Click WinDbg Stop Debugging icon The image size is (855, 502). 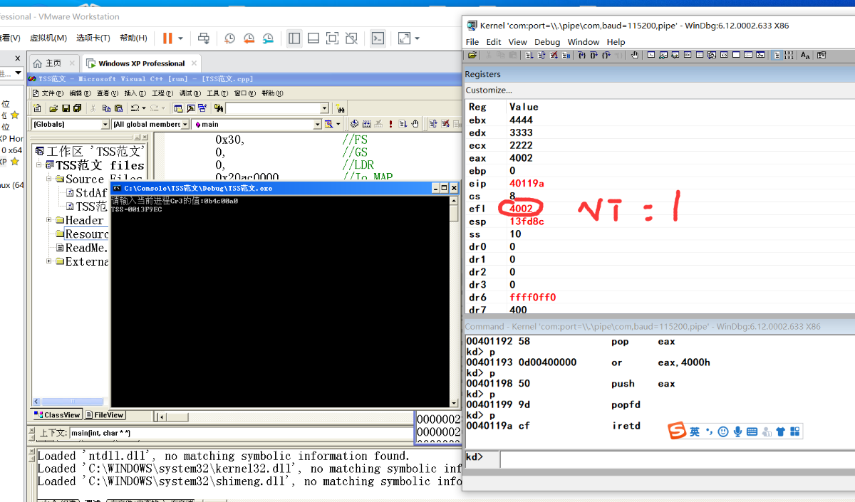click(554, 55)
